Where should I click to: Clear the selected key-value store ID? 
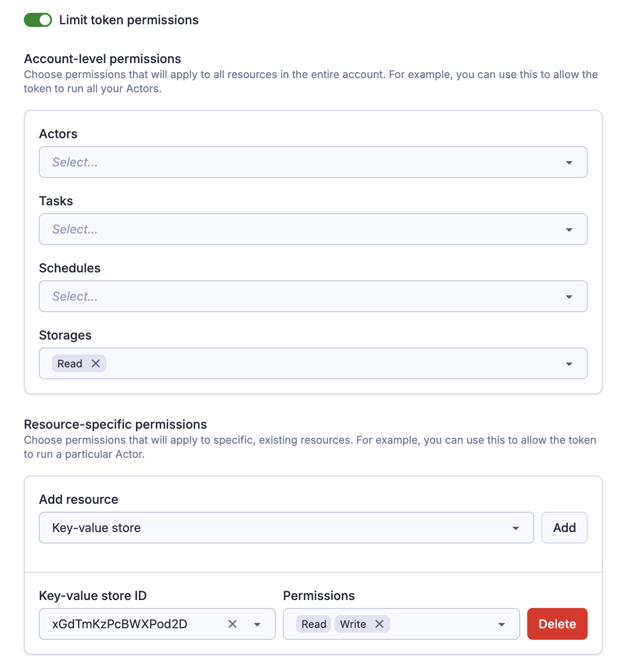(233, 624)
